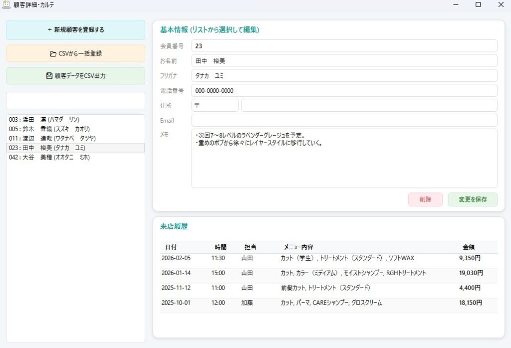This screenshot has width=511, height=348.
Task: Click the Email input field
Action: [344, 120]
